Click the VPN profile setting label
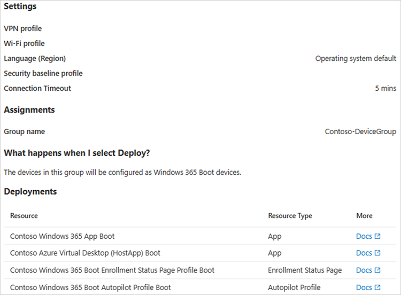Image resolution: width=401 pixels, height=295 pixels. (x=23, y=29)
